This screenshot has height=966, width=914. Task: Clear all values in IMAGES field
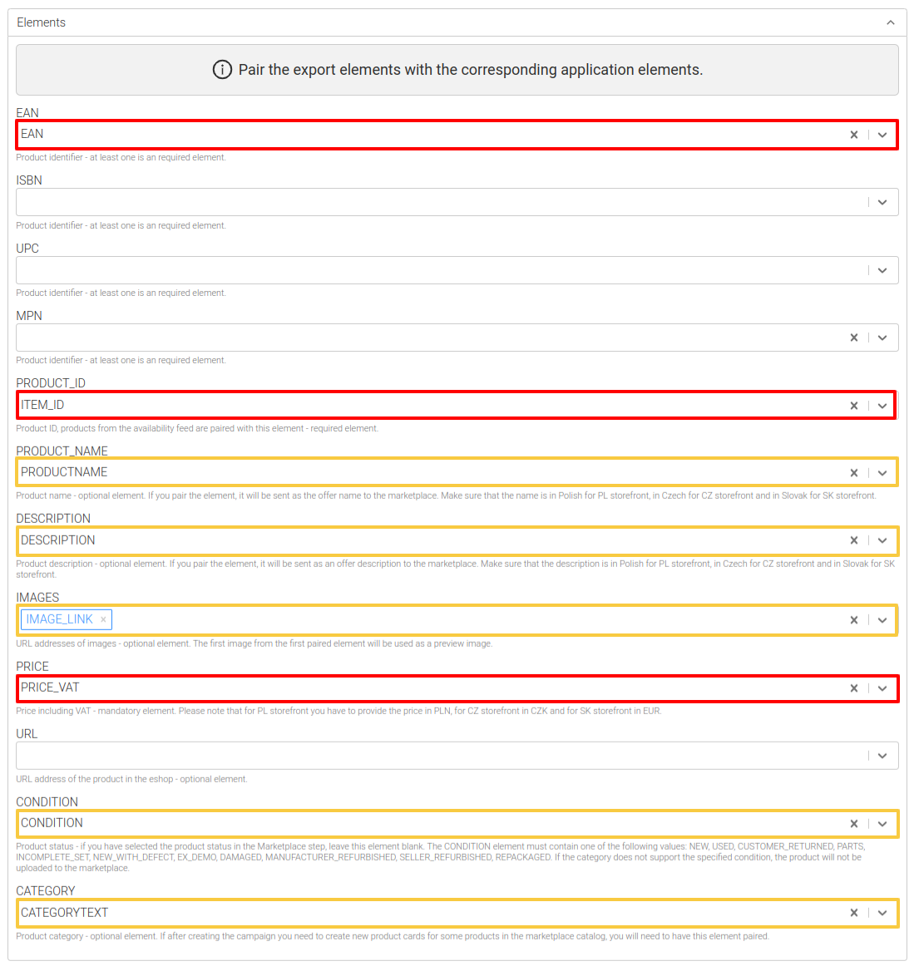click(853, 620)
